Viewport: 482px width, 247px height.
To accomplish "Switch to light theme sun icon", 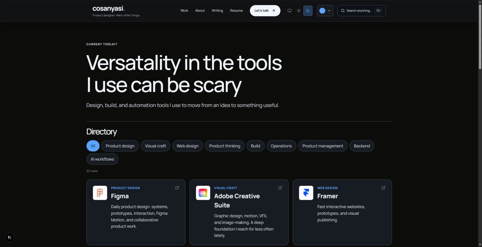I will tap(299, 11).
